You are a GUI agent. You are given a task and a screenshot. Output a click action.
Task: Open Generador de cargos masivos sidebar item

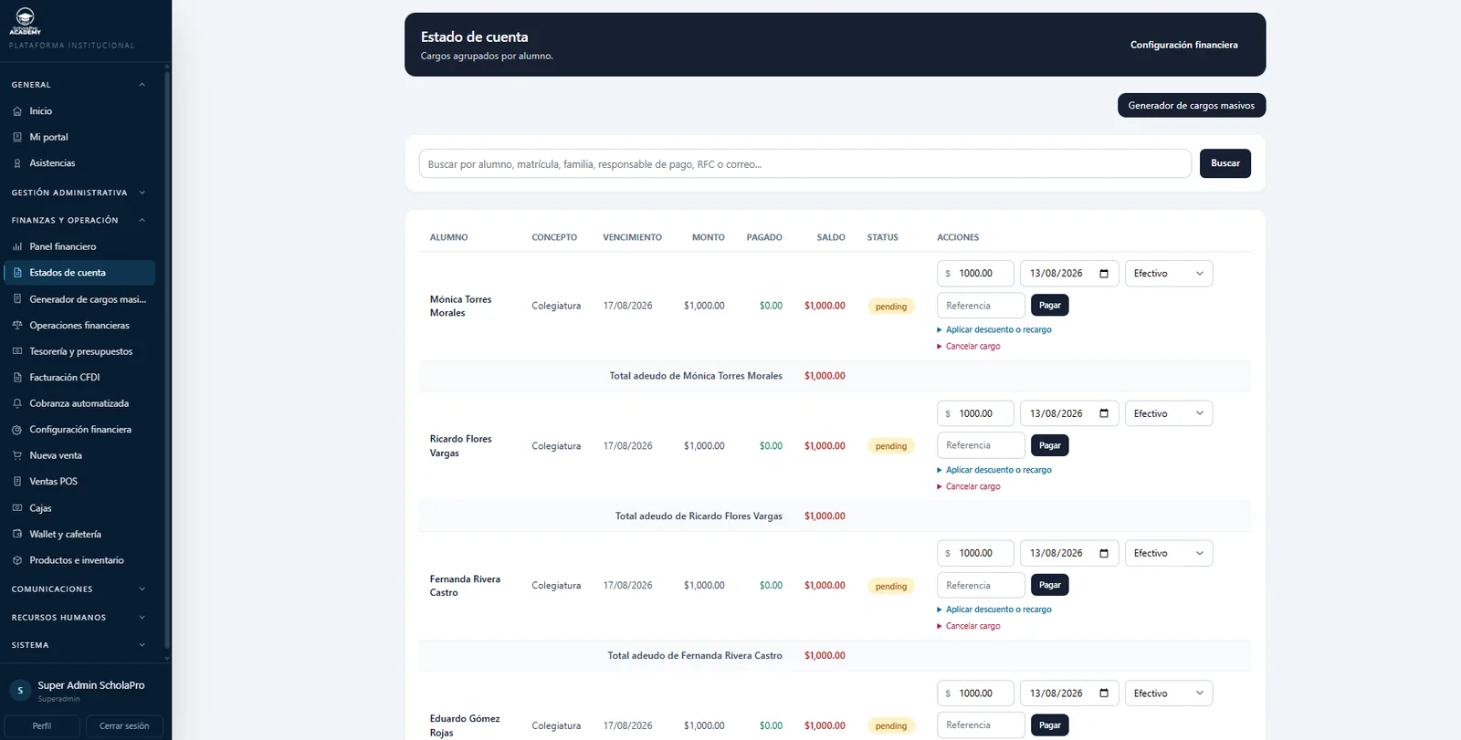79,299
